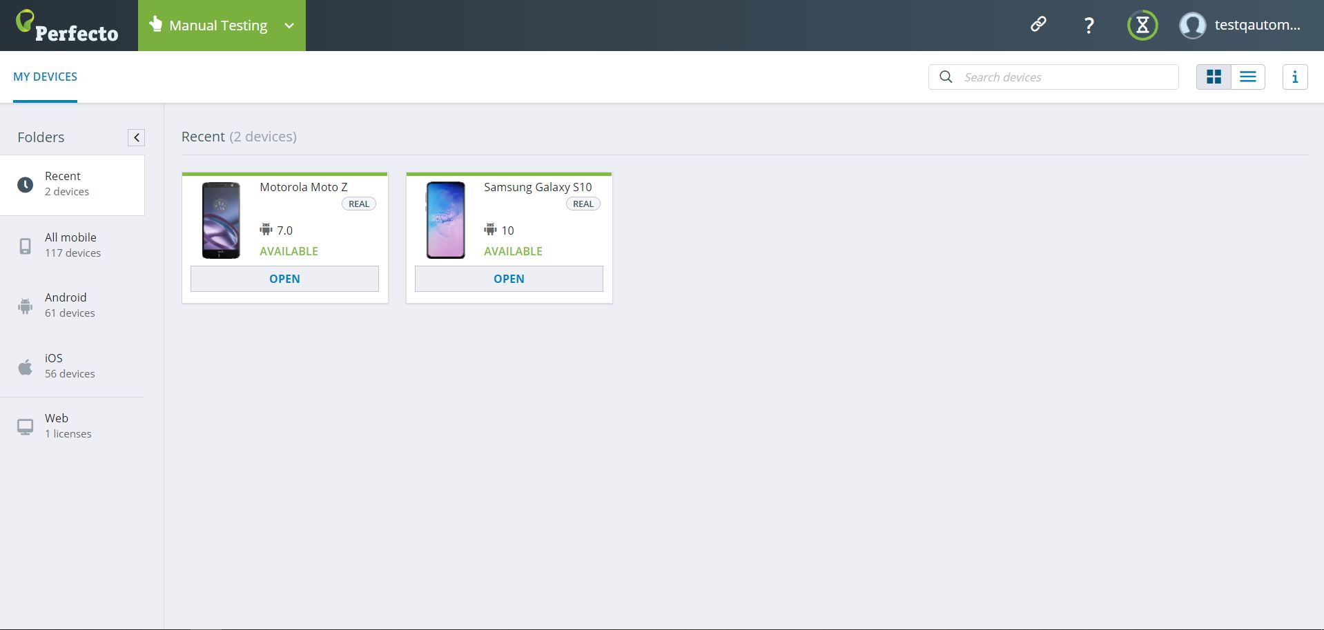Click the Search devices input field
1324x630 pixels.
click(1053, 77)
